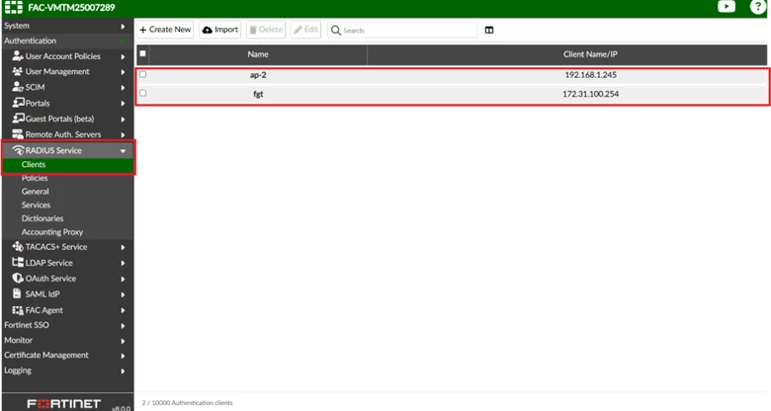Image resolution: width=771 pixels, height=411 pixels.
Task: Open General under RADIUS Service
Action: point(35,192)
